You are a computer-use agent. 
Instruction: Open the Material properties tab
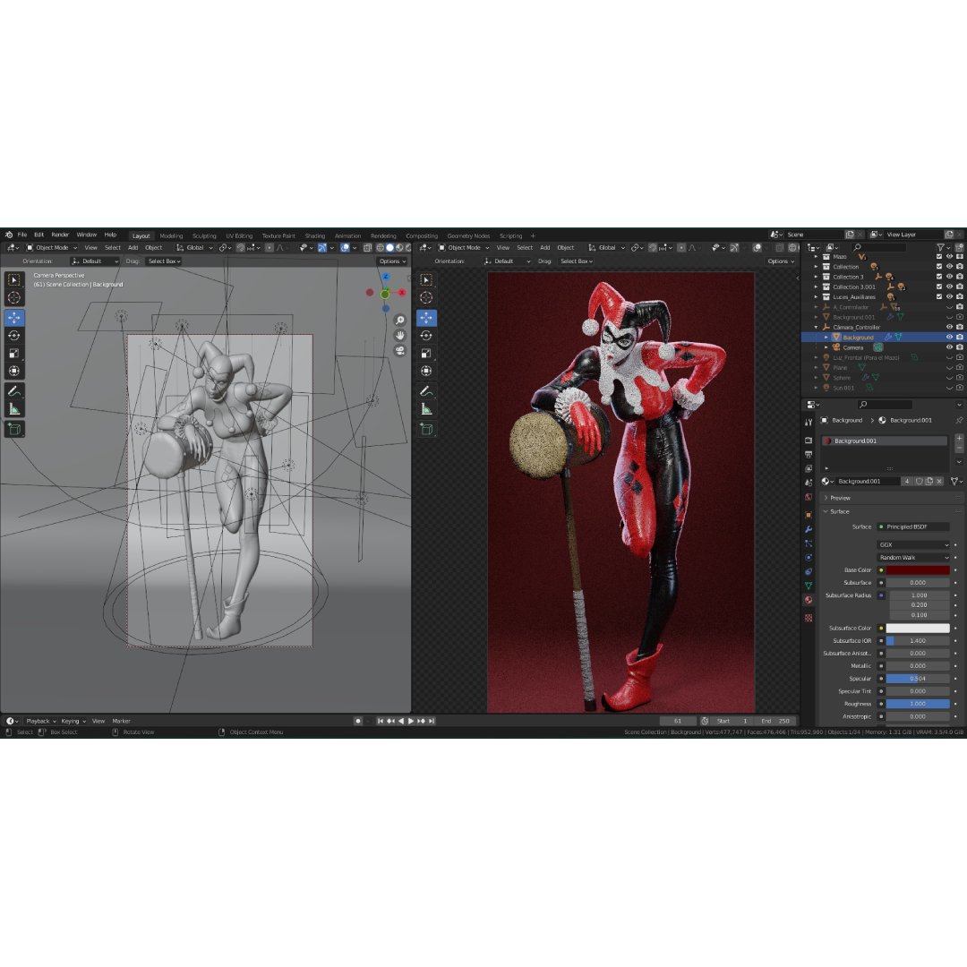[x=809, y=600]
